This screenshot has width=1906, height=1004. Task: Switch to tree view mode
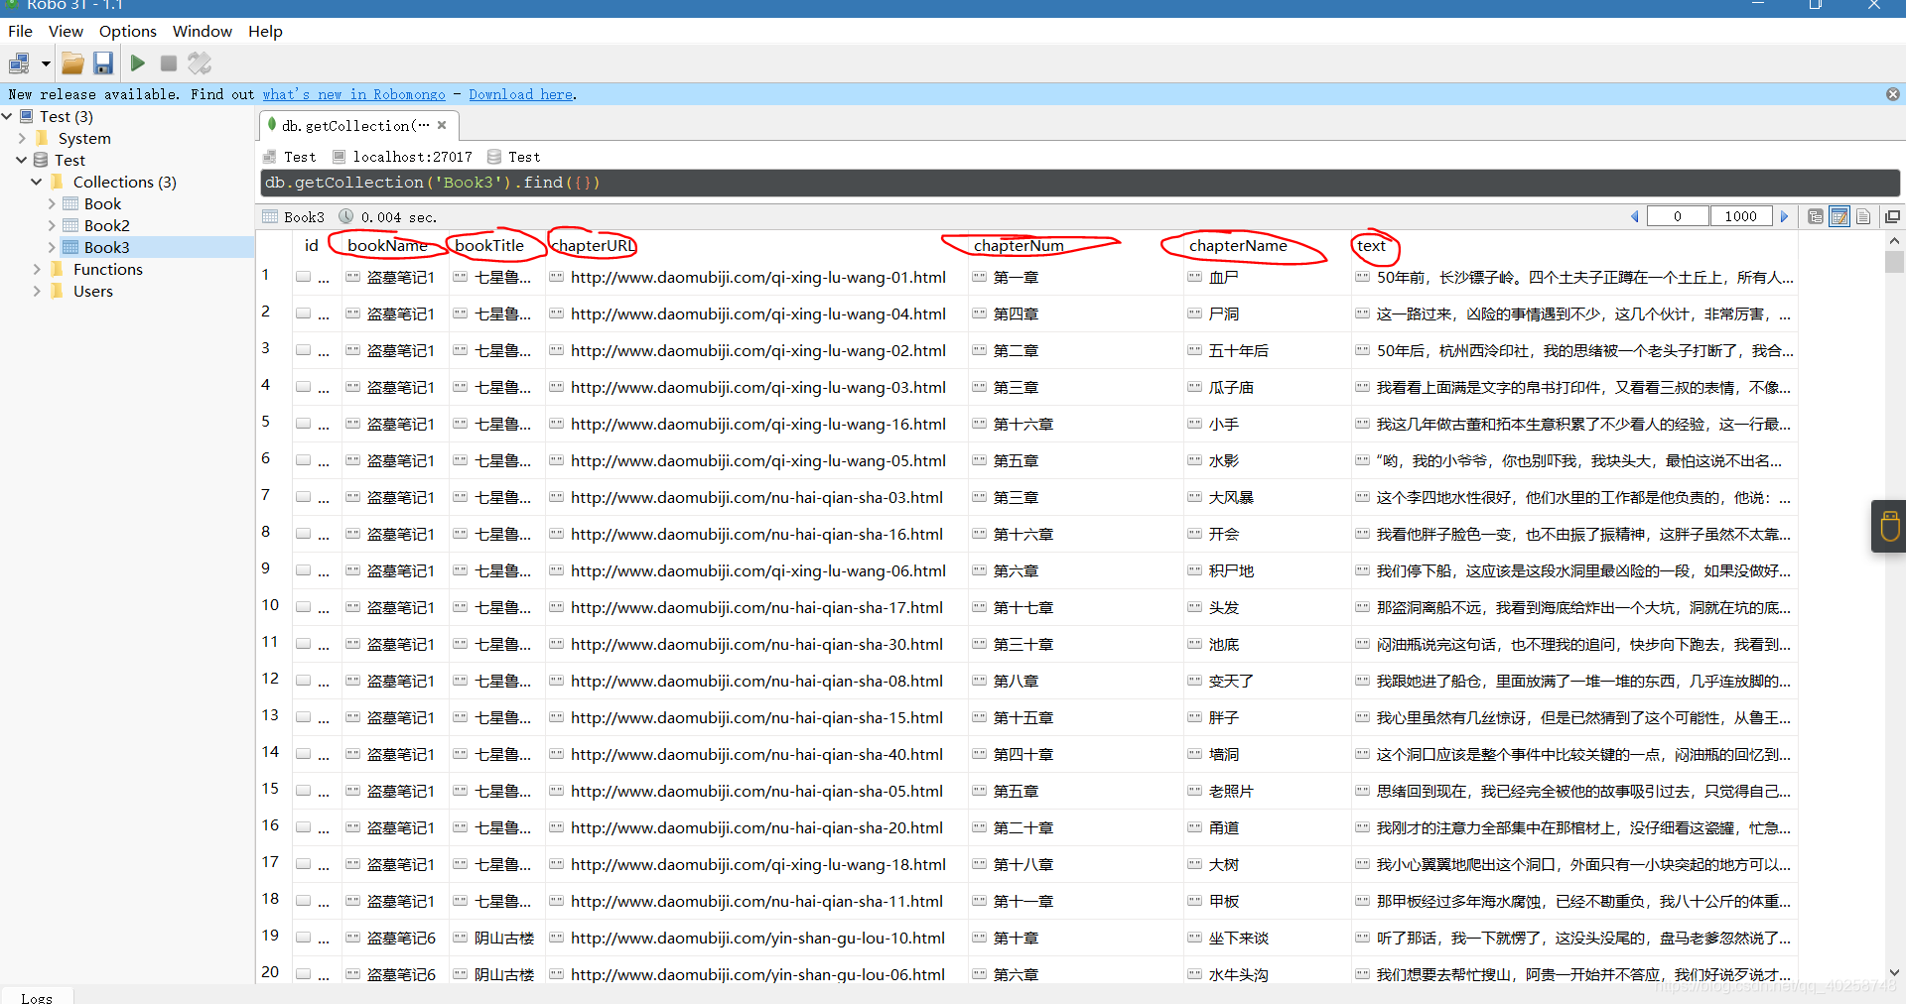1816,216
